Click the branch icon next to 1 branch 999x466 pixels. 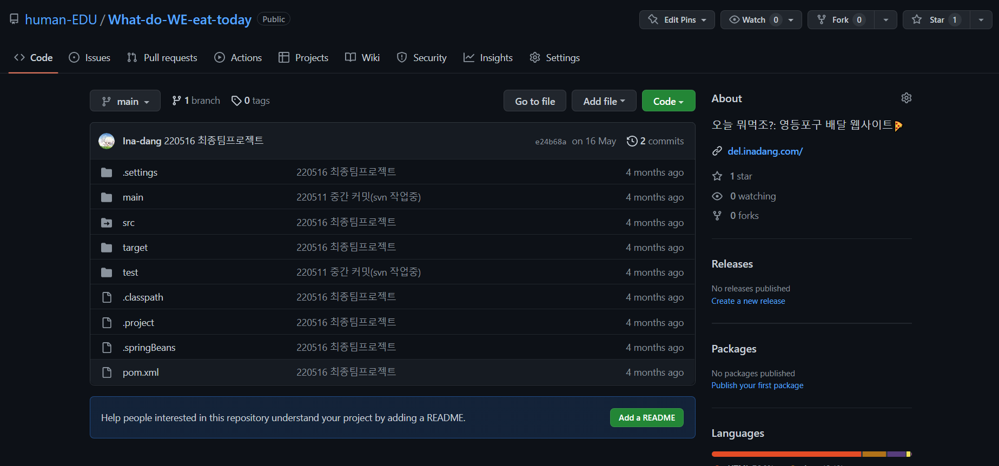tap(176, 101)
